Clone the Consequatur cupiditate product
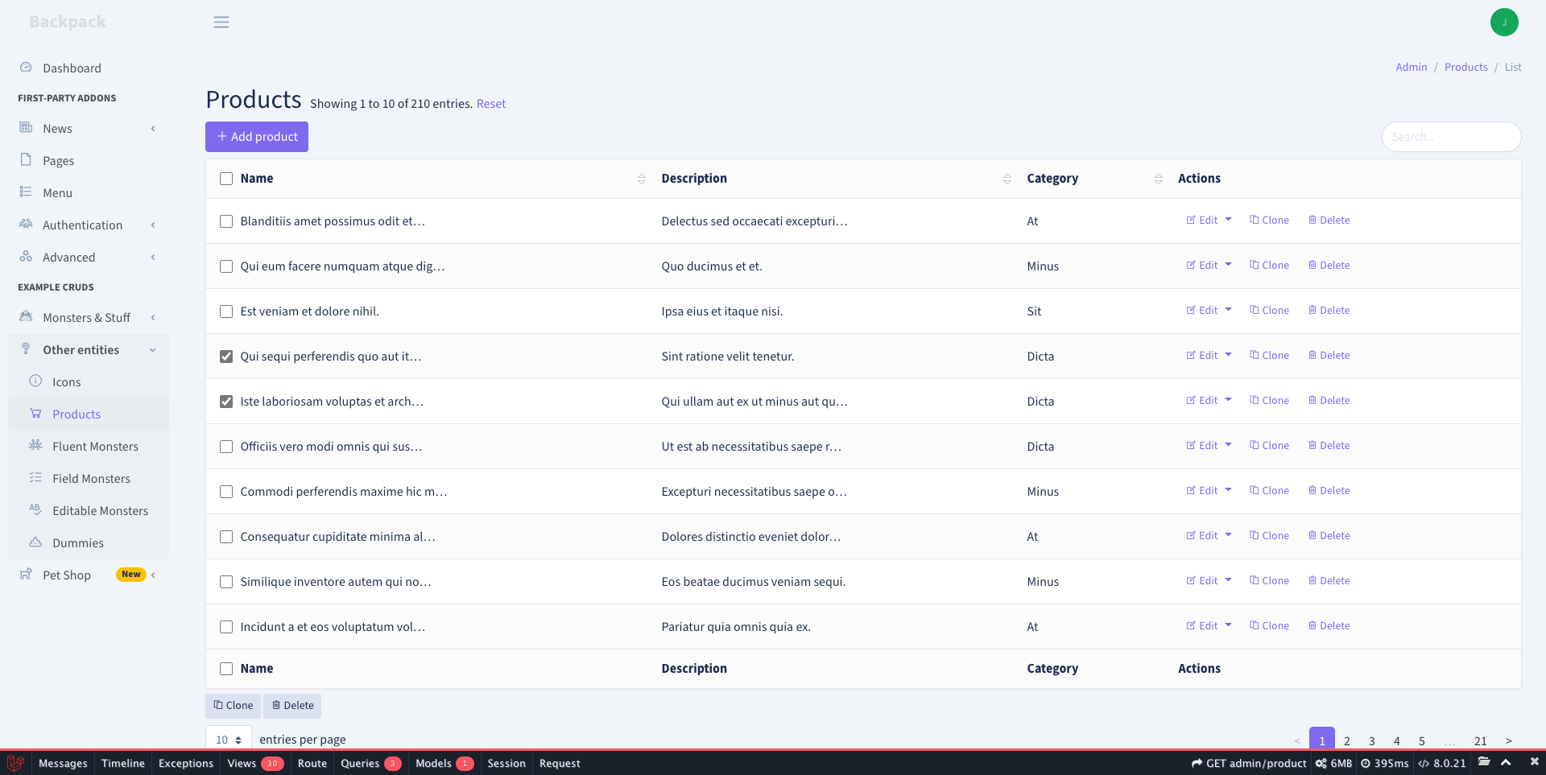Viewport: 1546px width, 775px height. [x=1269, y=535]
